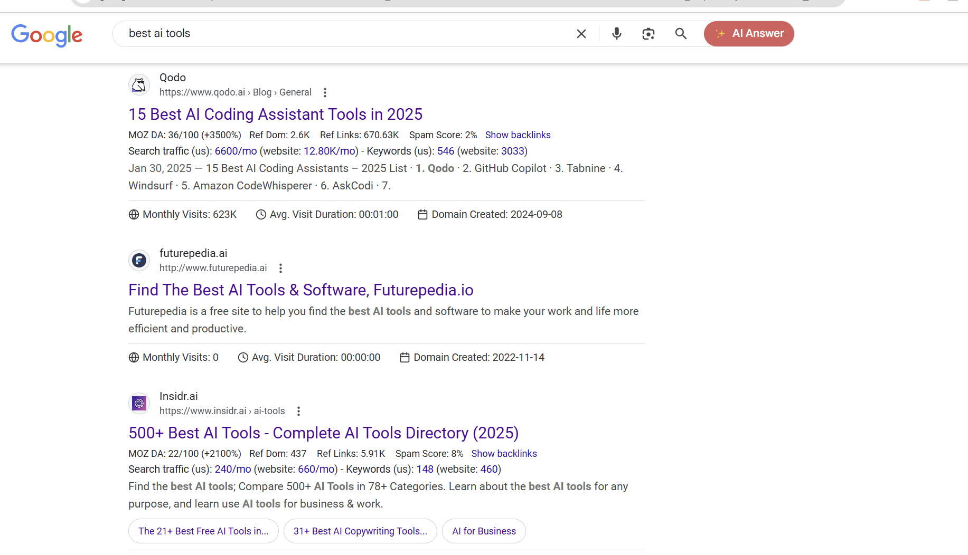
Task: Click the Spam Score: 8% text
Action: click(429, 454)
